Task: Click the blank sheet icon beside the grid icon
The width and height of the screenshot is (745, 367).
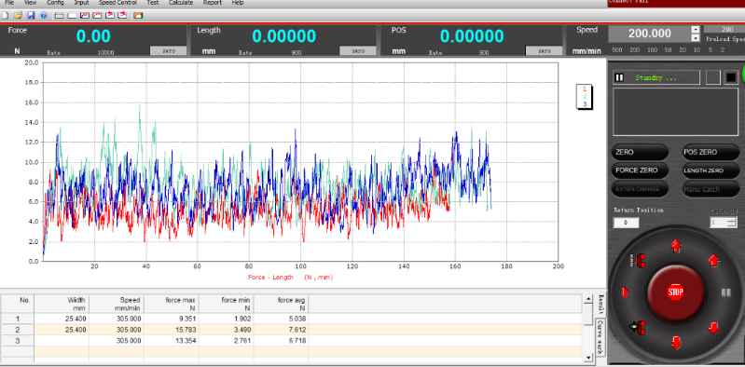Action: [x=72, y=16]
